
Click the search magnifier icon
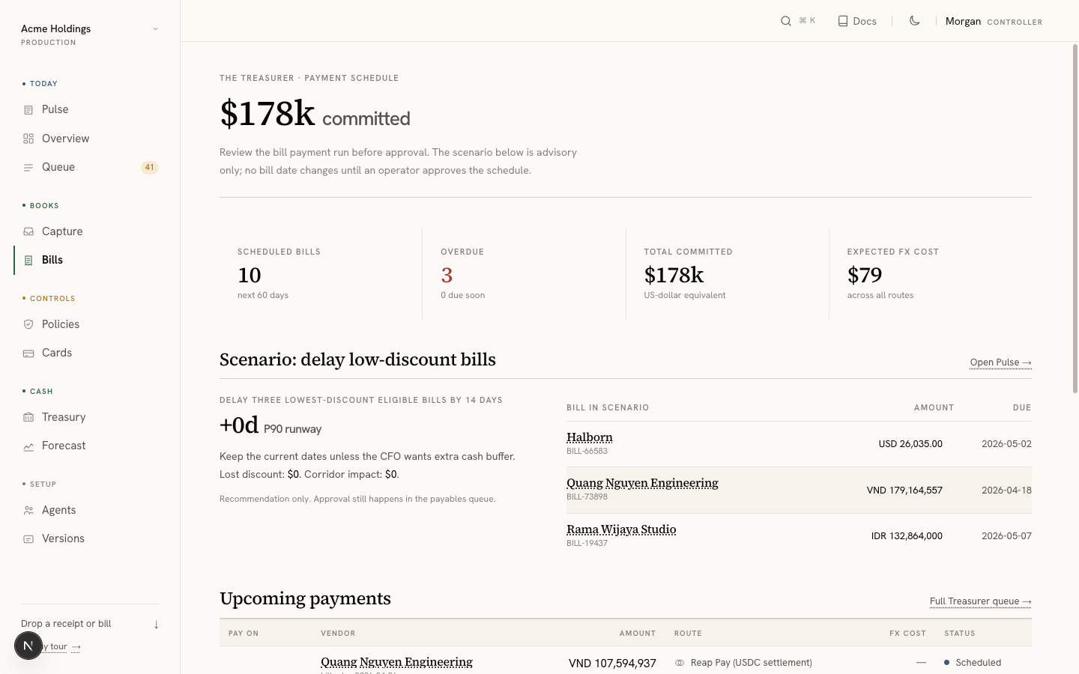point(786,21)
